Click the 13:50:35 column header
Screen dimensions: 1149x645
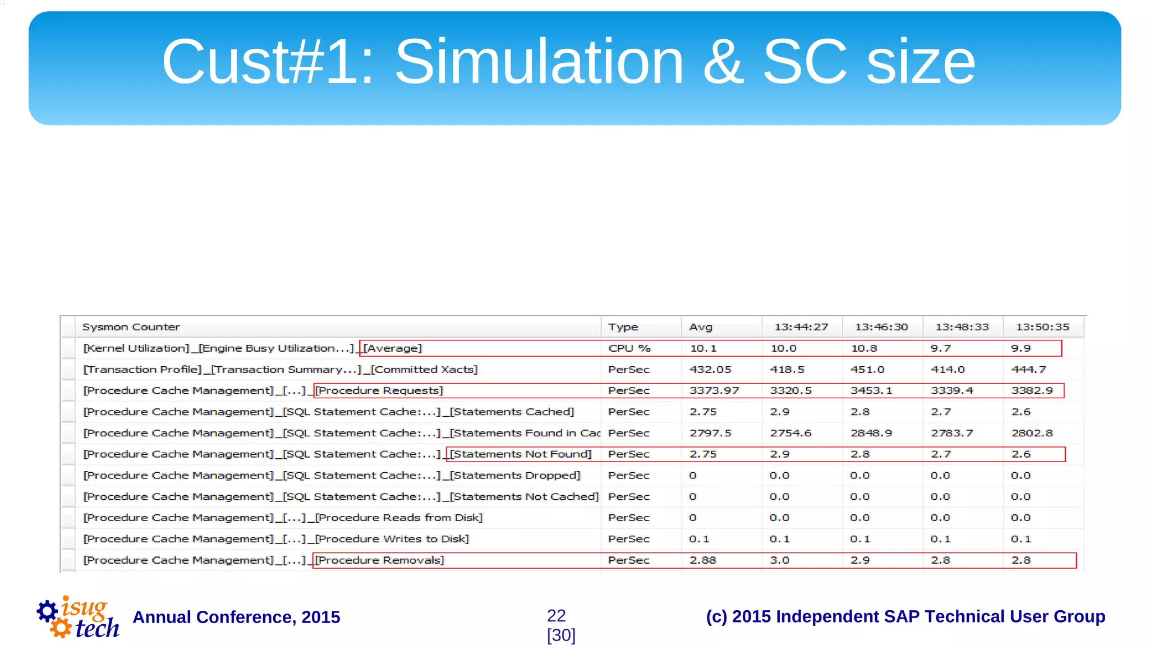pyautogui.click(x=1043, y=327)
